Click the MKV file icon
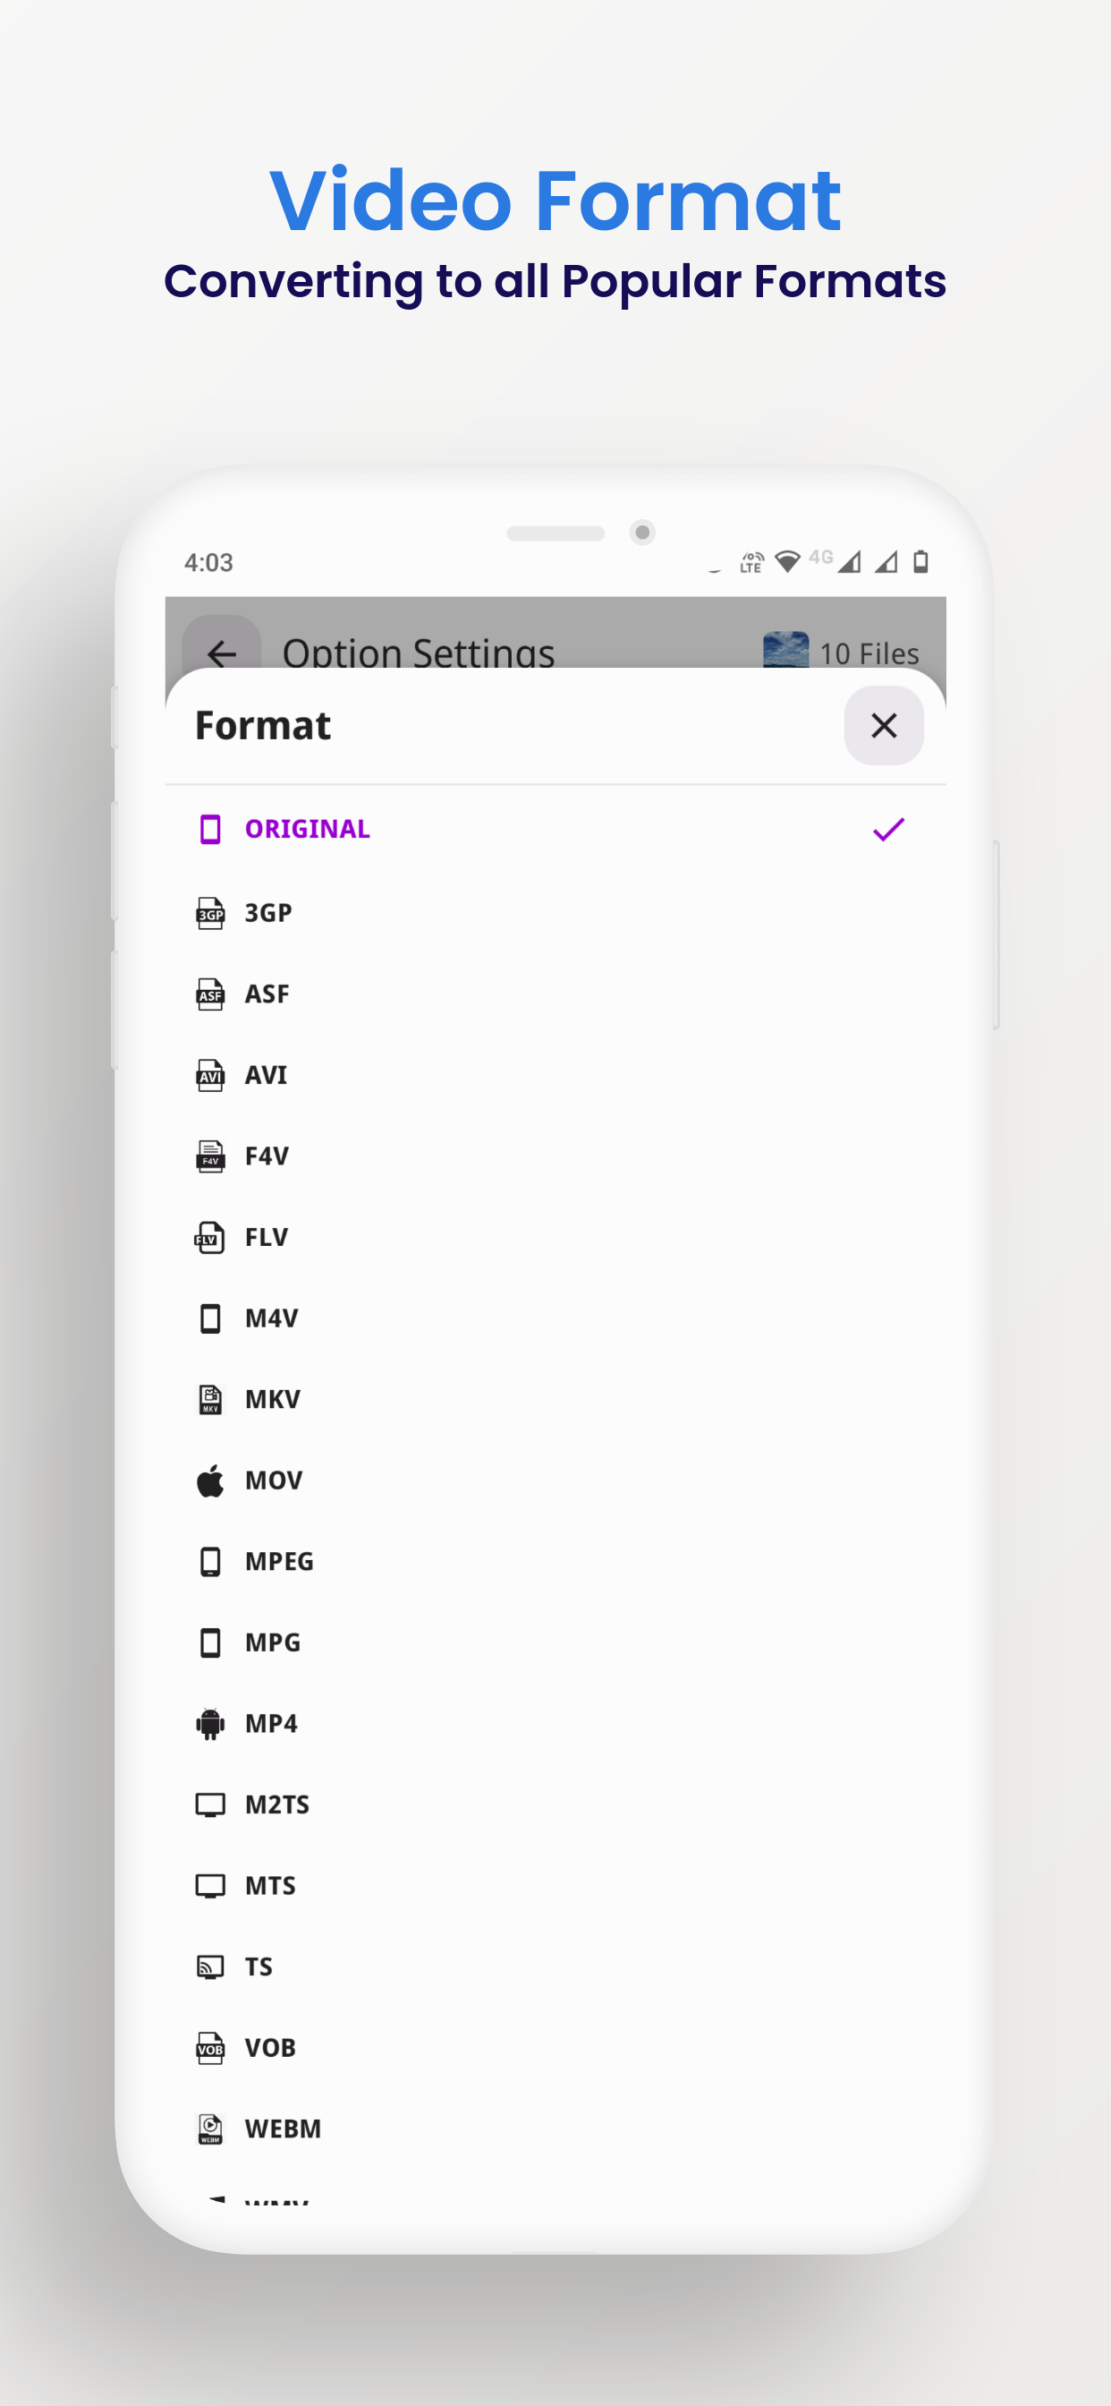 [210, 1399]
